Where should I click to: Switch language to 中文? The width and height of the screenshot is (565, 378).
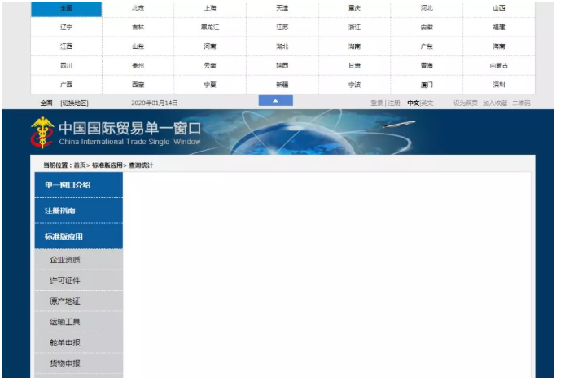[x=414, y=103]
